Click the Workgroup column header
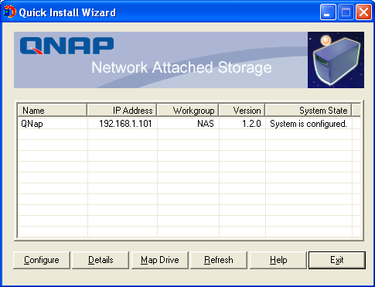This screenshot has height=287, width=375. (188, 111)
